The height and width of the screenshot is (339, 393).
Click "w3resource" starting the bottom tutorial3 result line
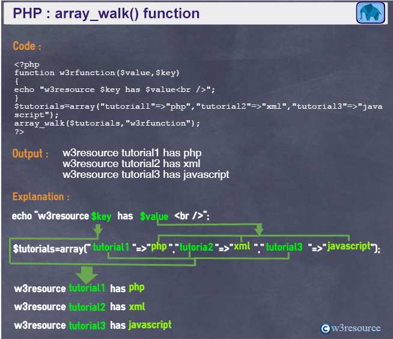pyautogui.click(x=40, y=325)
